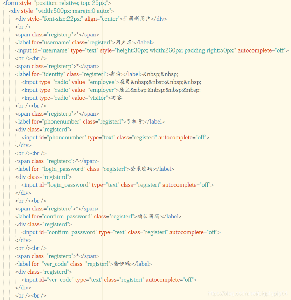Click the input line with id="ver_code"
Screen dimensions: 291x300
tap(109, 280)
